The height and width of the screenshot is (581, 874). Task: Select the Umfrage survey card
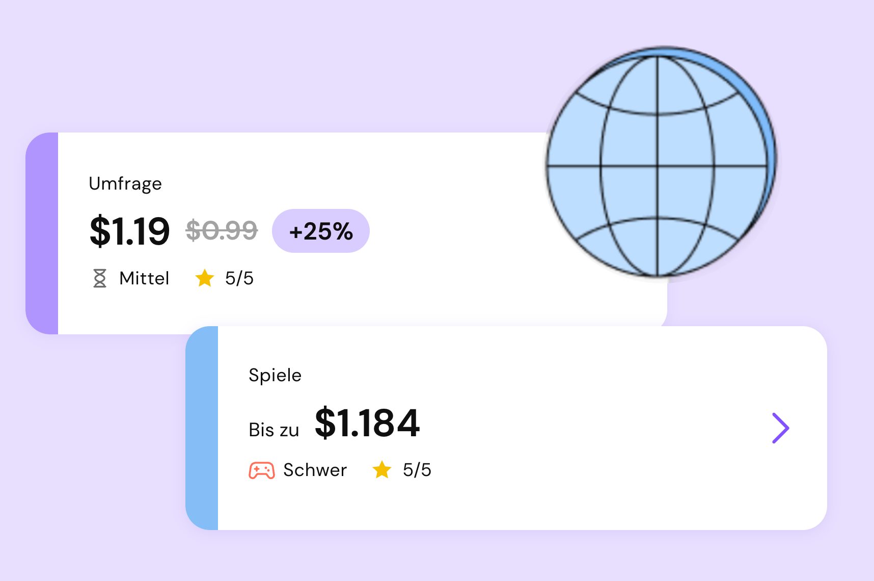(x=346, y=233)
